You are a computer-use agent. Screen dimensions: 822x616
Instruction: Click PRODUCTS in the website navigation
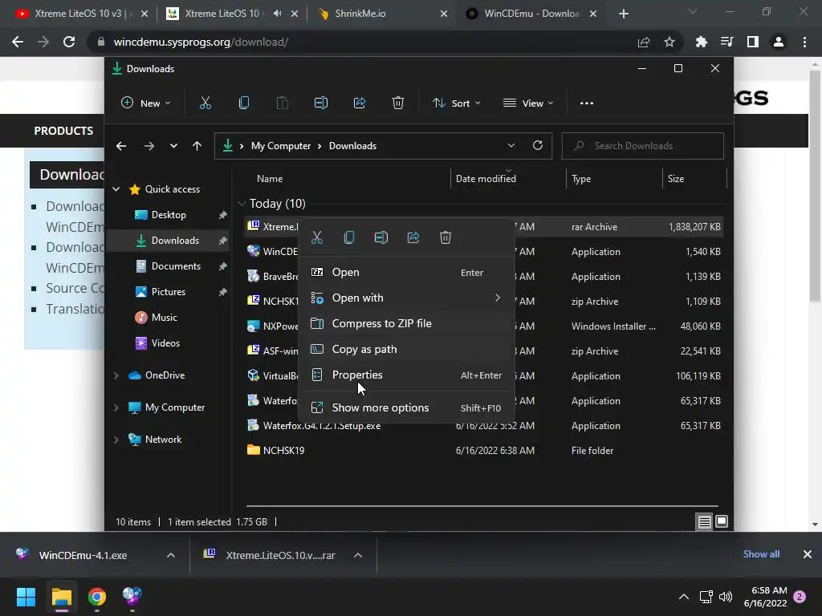[63, 131]
